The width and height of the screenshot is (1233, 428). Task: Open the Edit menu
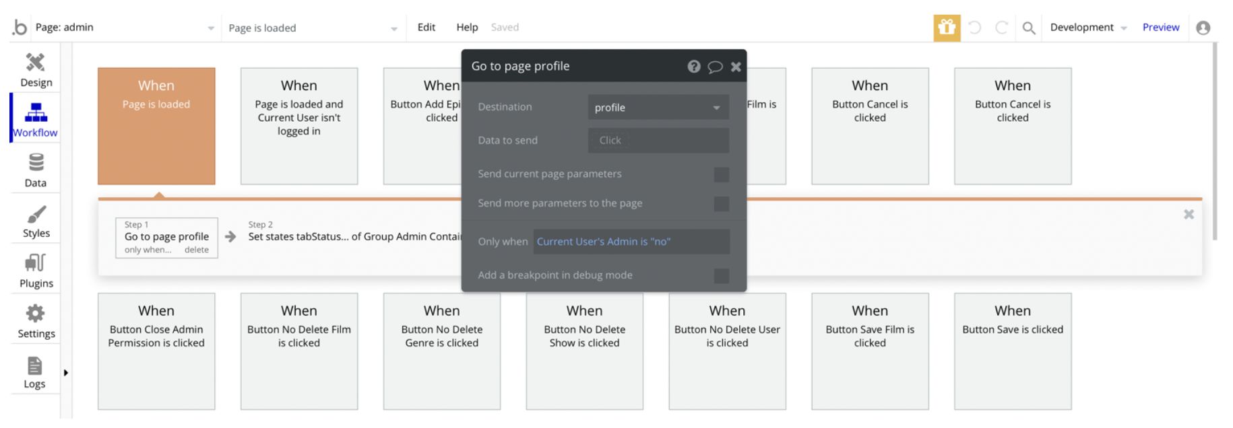[426, 28]
